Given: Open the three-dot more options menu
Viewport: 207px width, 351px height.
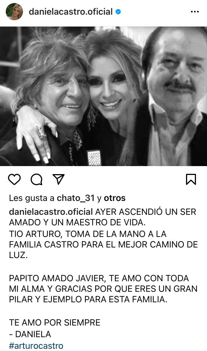Looking at the screenshot, I should [195, 12].
